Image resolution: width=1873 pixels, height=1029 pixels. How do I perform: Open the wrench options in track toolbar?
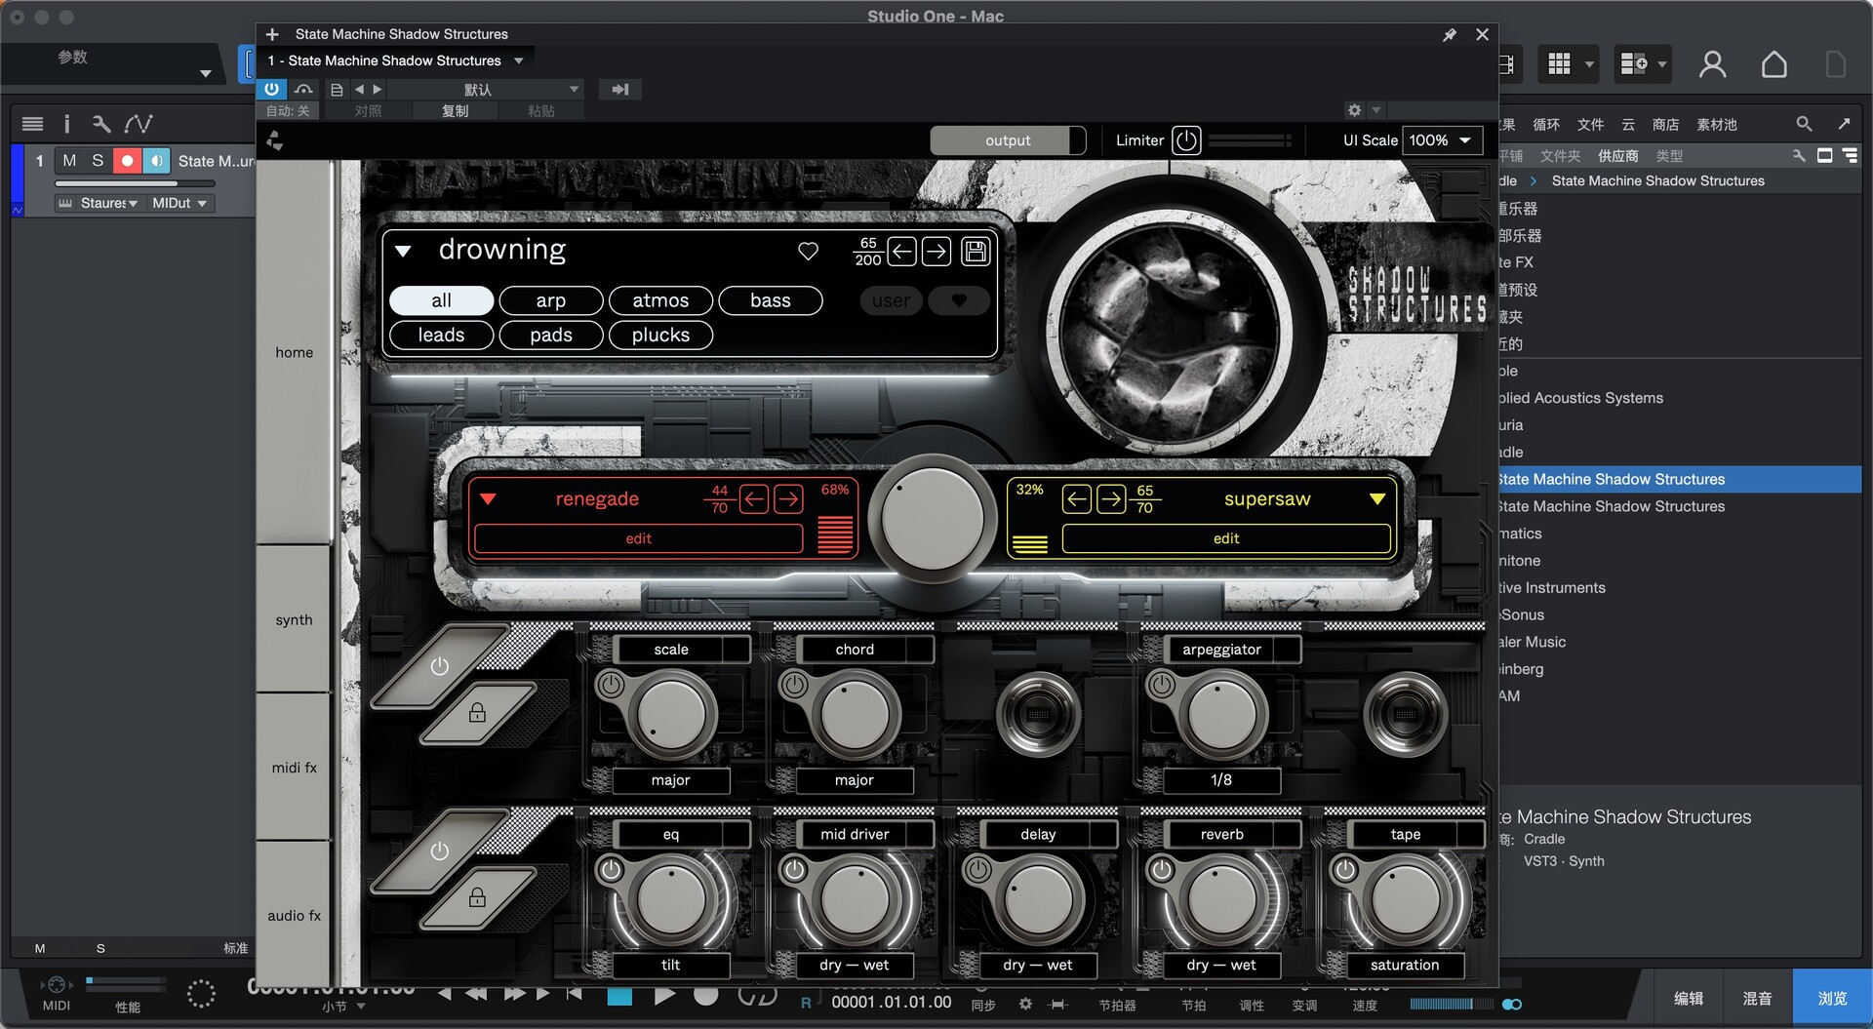(x=100, y=124)
